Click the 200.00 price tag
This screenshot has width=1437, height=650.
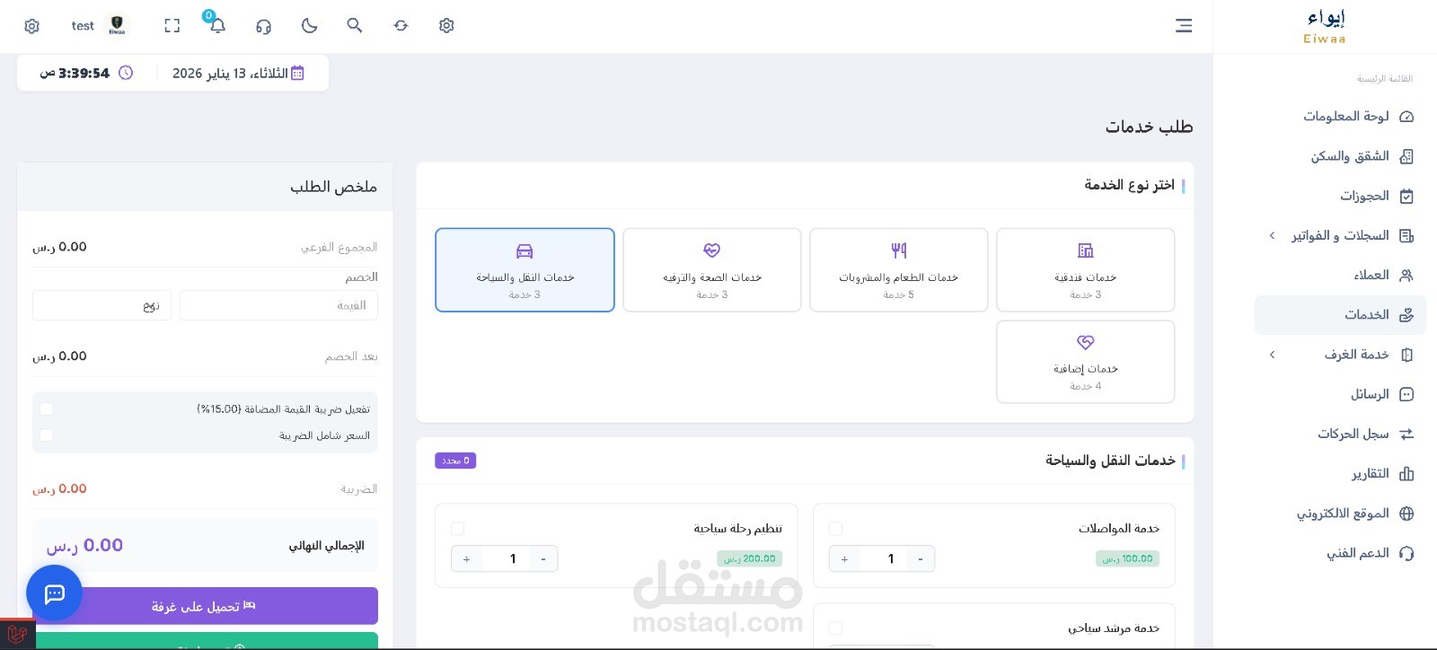click(750, 558)
